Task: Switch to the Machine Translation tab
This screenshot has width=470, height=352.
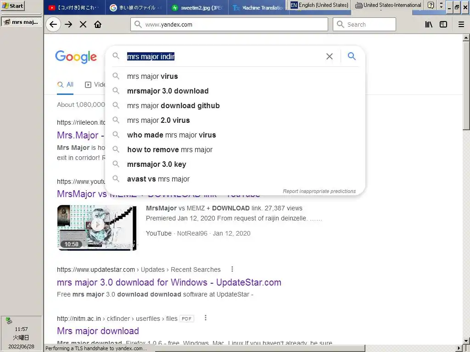Action: (258, 7)
